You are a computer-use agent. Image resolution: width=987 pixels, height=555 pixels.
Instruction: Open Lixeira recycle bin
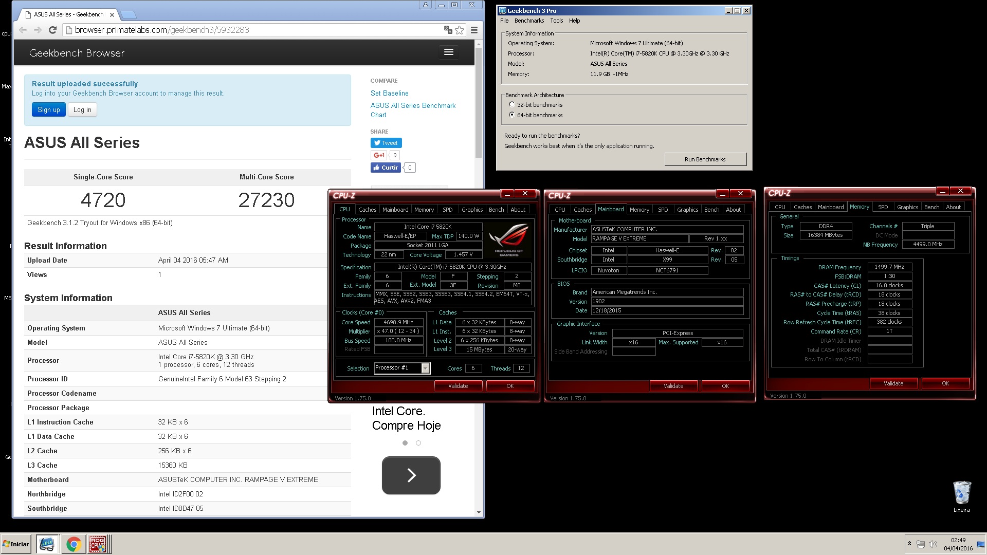click(961, 496)
